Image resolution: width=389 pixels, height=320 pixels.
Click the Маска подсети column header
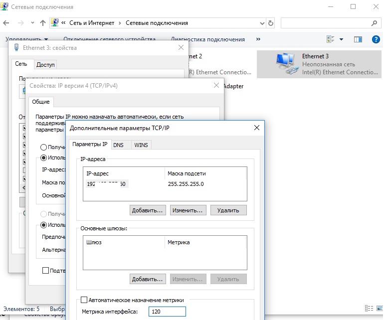click(x=205, y=173)
